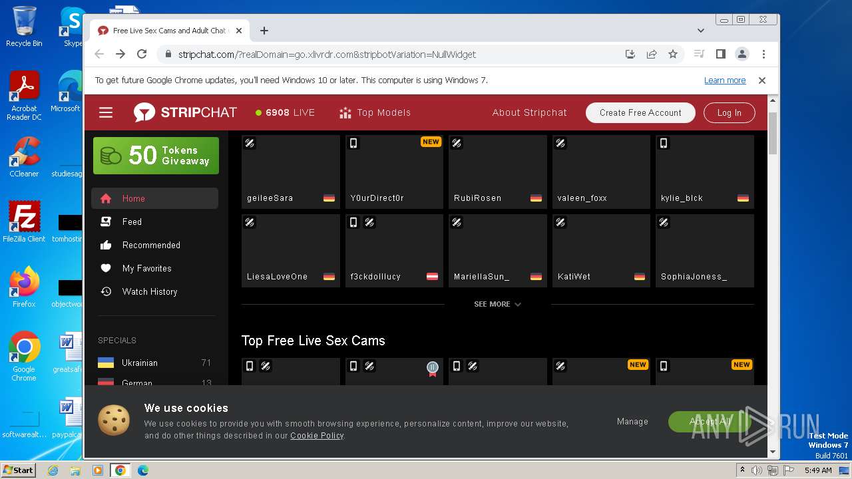This screenshot has height=479, width=852.
Task: Open About Stripchat page
Action: 530,112
